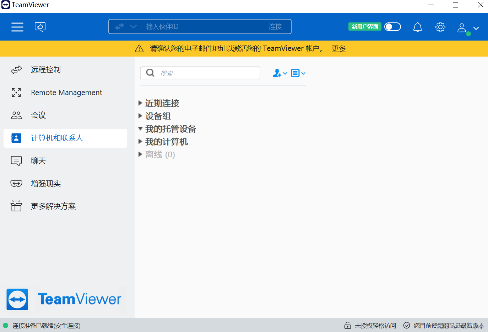The height and width of the screenshot is (332, 488).
Task: Click the TeamViewer logo at bottom left
Action: pos(64,299)
